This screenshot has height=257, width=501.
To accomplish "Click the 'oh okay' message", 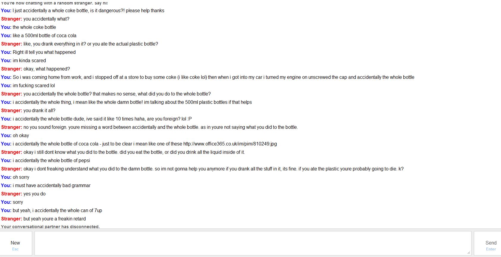I will coord(21,136).
